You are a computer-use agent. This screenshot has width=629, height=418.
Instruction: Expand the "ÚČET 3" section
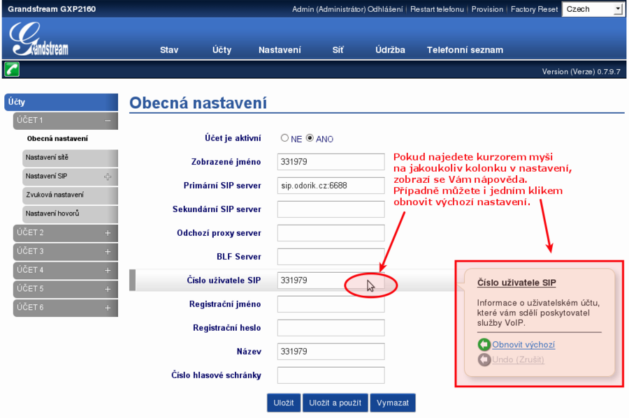[108, 251]
